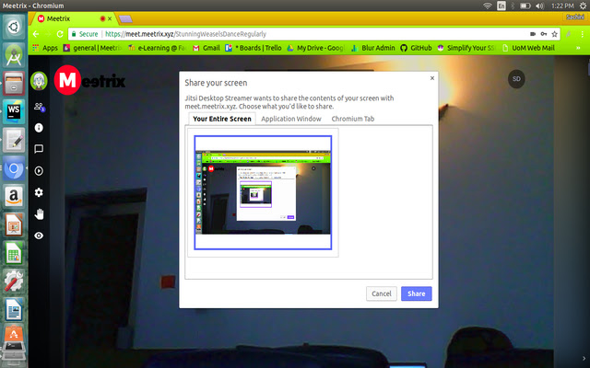Open the Blur Admin bookmark

[x=372, y=48]
